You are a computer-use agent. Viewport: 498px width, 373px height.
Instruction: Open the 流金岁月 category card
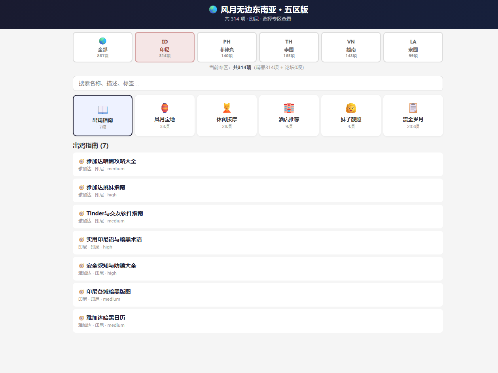(413, 115)
